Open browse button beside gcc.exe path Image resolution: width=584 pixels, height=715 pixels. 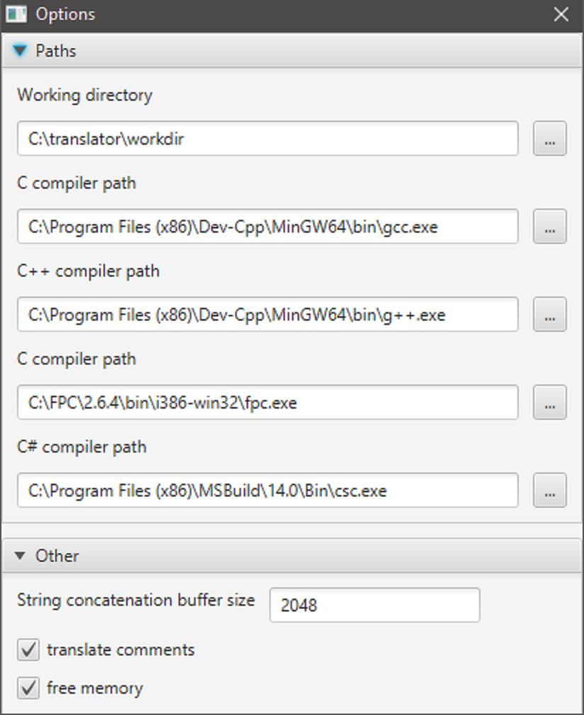point(550,226)
